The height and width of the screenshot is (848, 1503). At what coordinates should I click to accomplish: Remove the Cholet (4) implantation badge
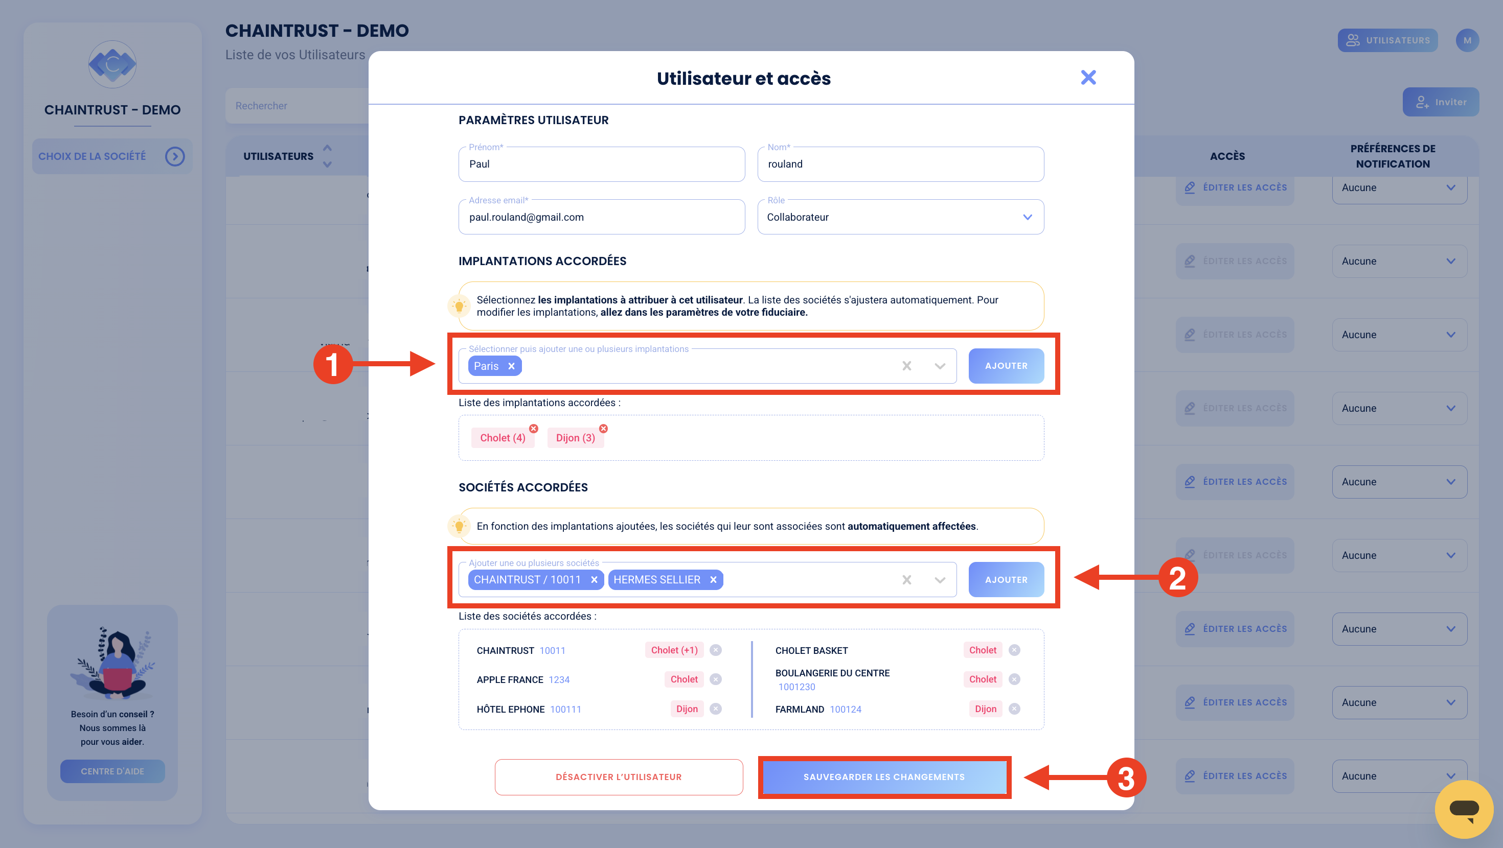tap(533, 428)
